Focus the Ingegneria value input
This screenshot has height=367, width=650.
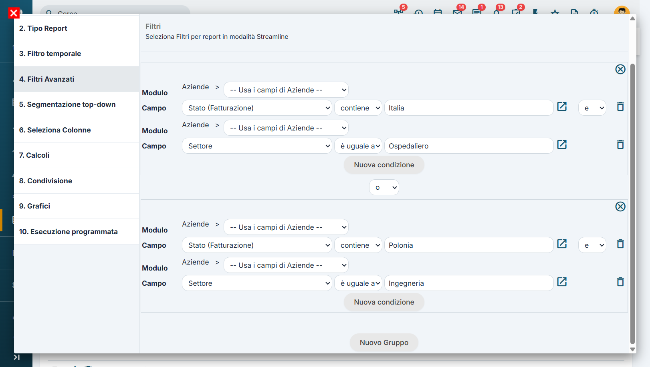coord(469,283)
